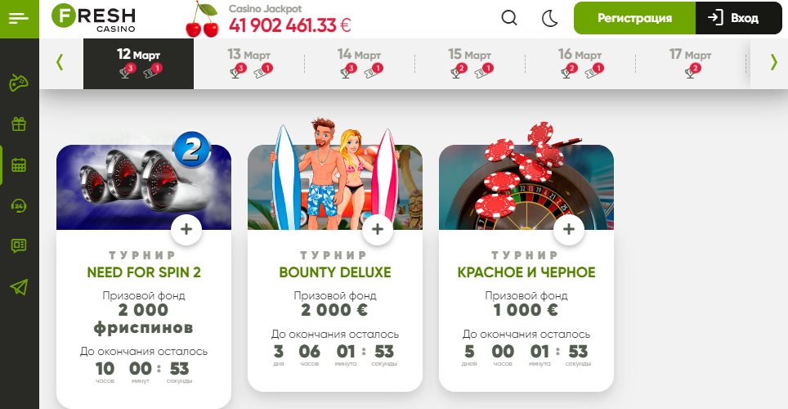Show next dates with right arrow

(773, 62)
